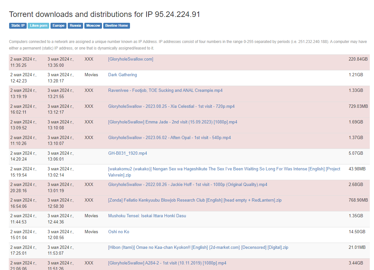Click the Likes porn tag badge

[x=38, y=25]
